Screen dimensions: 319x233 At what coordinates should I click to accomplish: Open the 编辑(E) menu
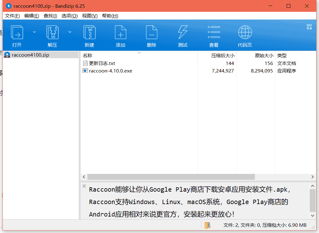31,16
